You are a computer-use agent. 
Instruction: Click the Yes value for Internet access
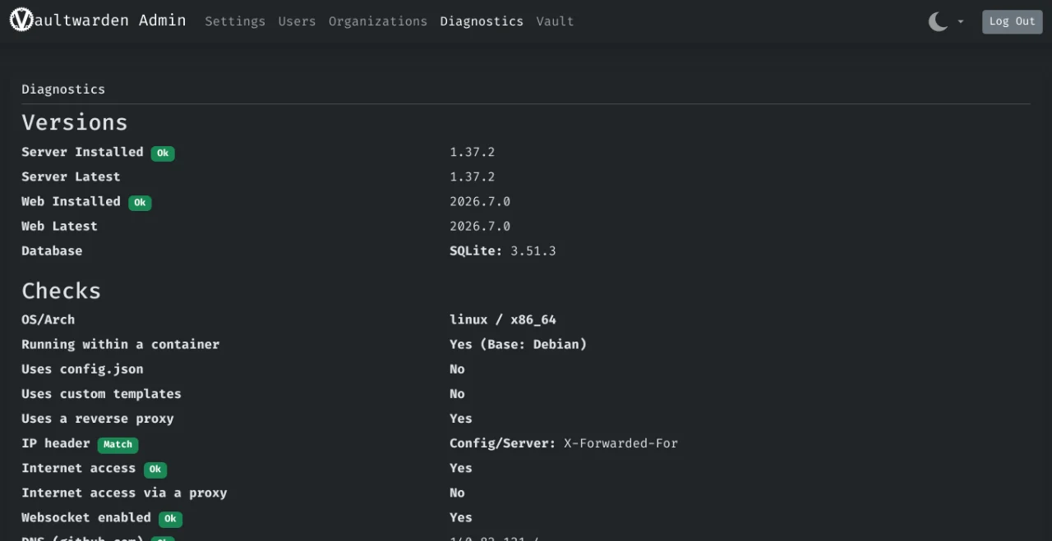click(461, 467)
